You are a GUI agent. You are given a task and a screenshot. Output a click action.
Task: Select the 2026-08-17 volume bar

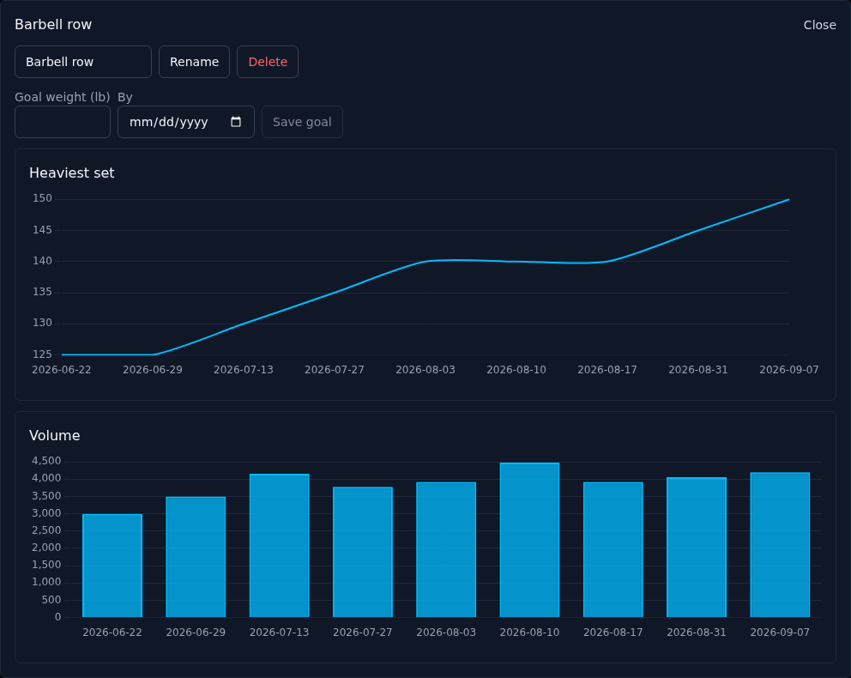pos(613,550)
